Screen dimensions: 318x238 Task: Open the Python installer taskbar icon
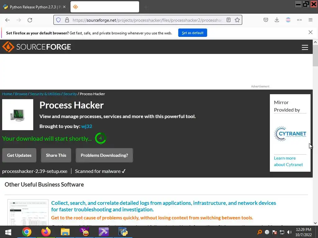tap(123, 232)
